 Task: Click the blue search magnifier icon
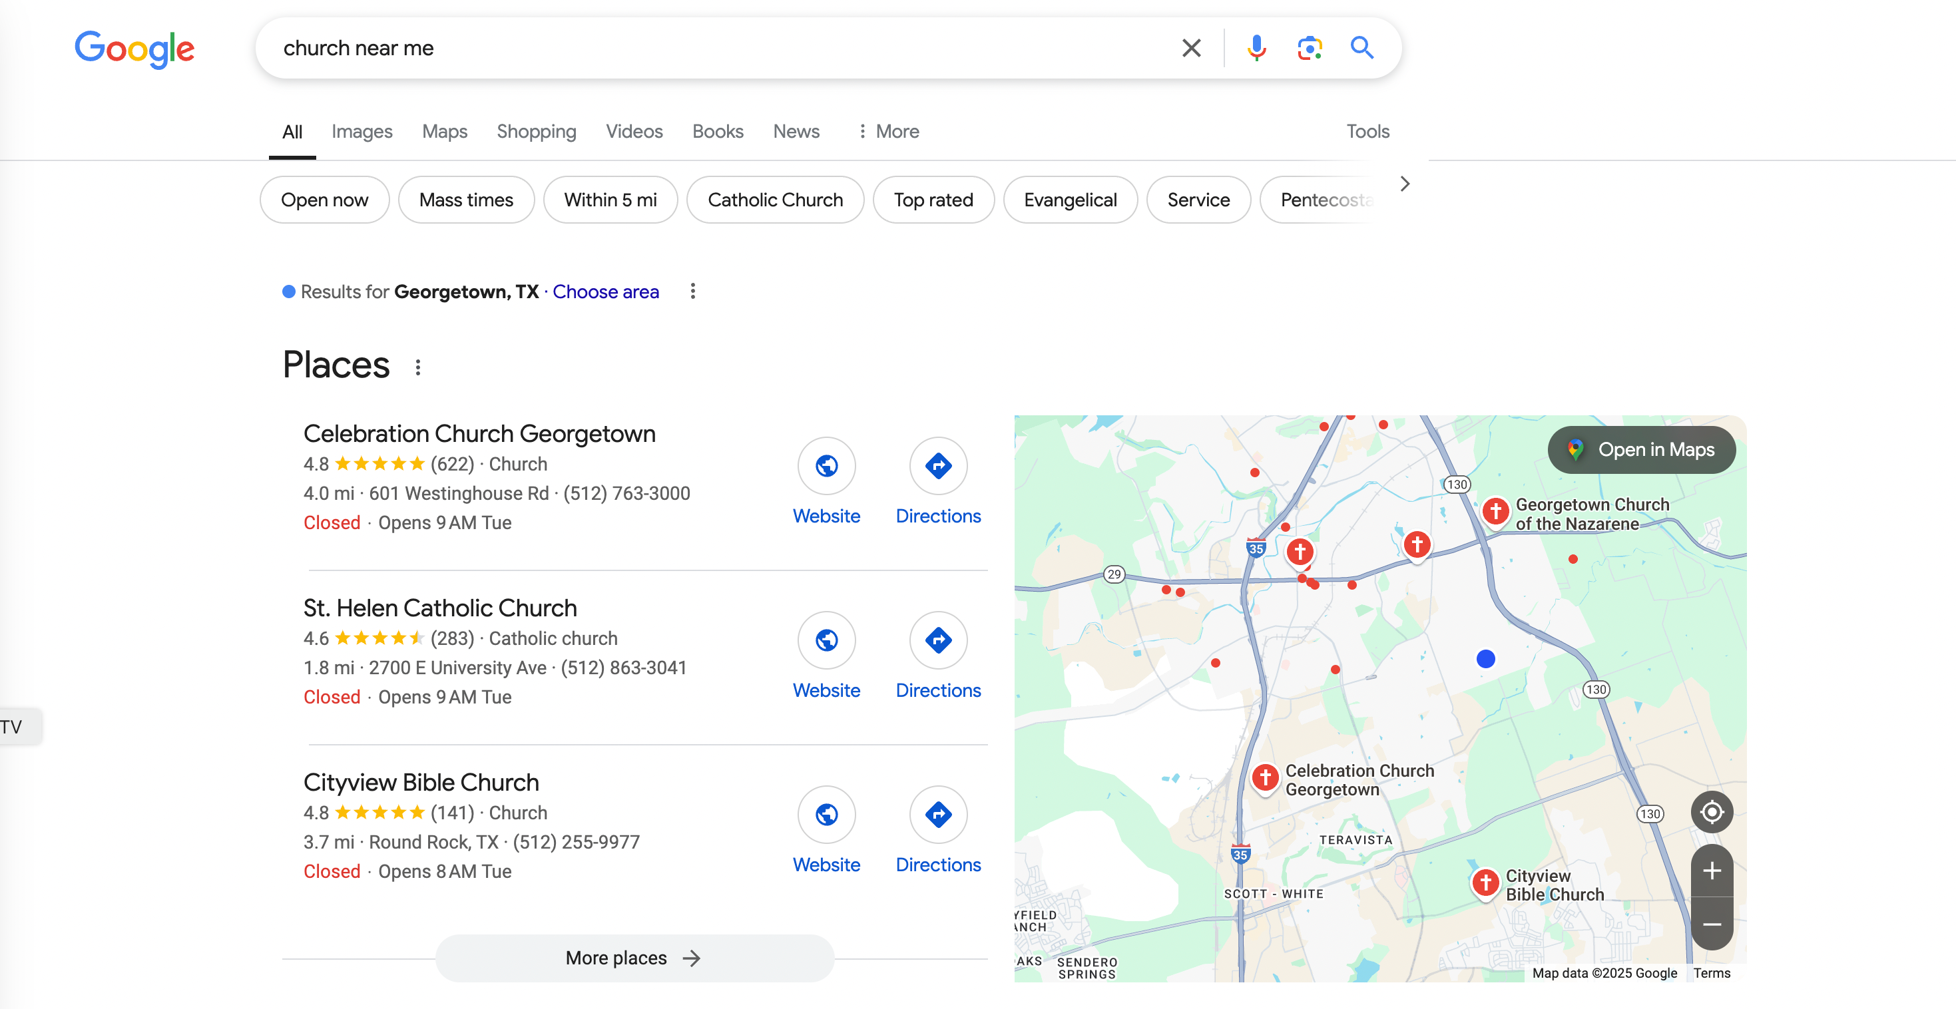point(1362,48)
